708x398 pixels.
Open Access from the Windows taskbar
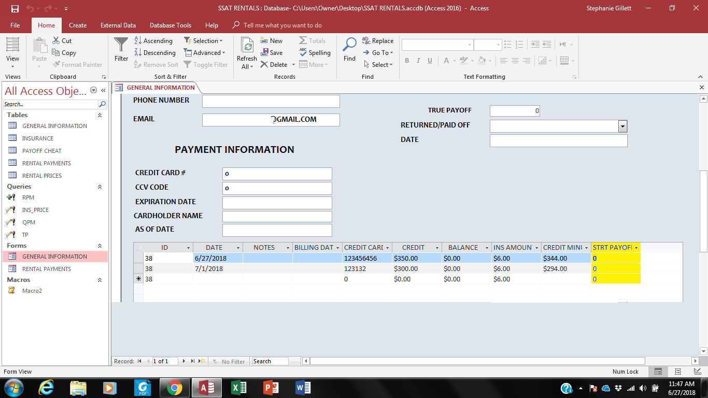tap(207, 388)
